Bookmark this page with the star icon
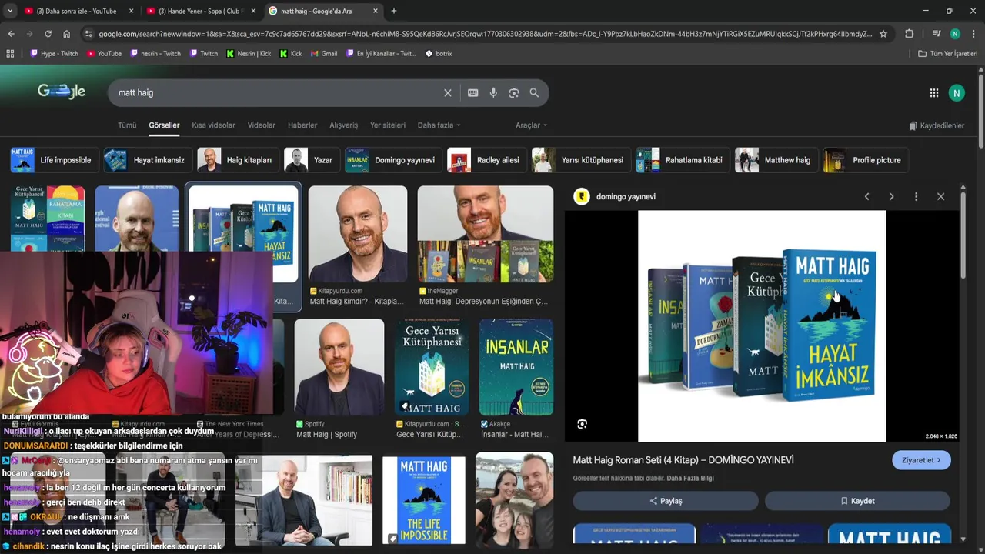The height and width of the screenshot is (554, 985). click(x=883, y=34)
